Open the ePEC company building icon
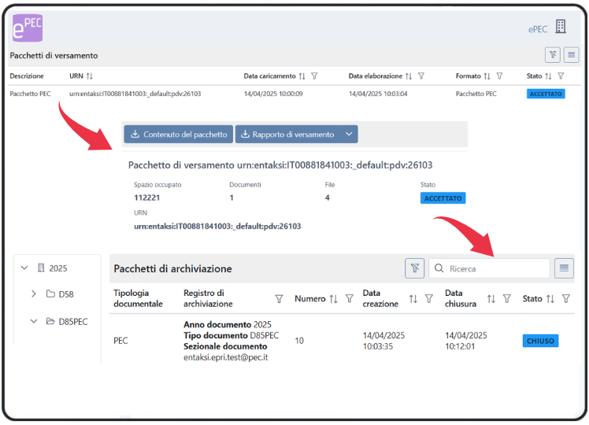This screenshot has width=589, height=425. 561,27
